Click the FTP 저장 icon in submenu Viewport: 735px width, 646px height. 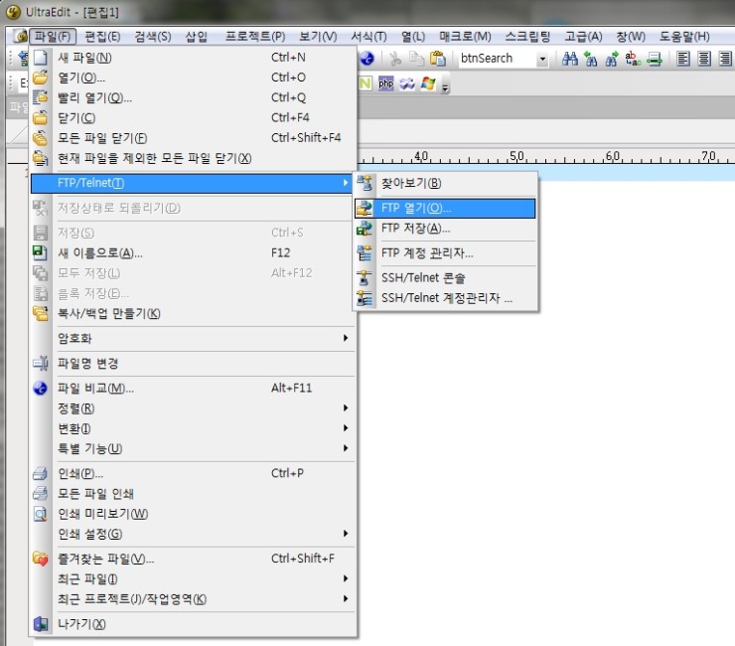365,229
